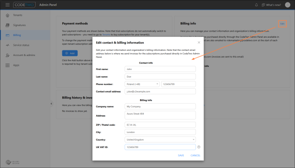Image resolution: width=295 pixels, height=168 pixels.
Task: Click the Address text area
Action: coord(160,115)
